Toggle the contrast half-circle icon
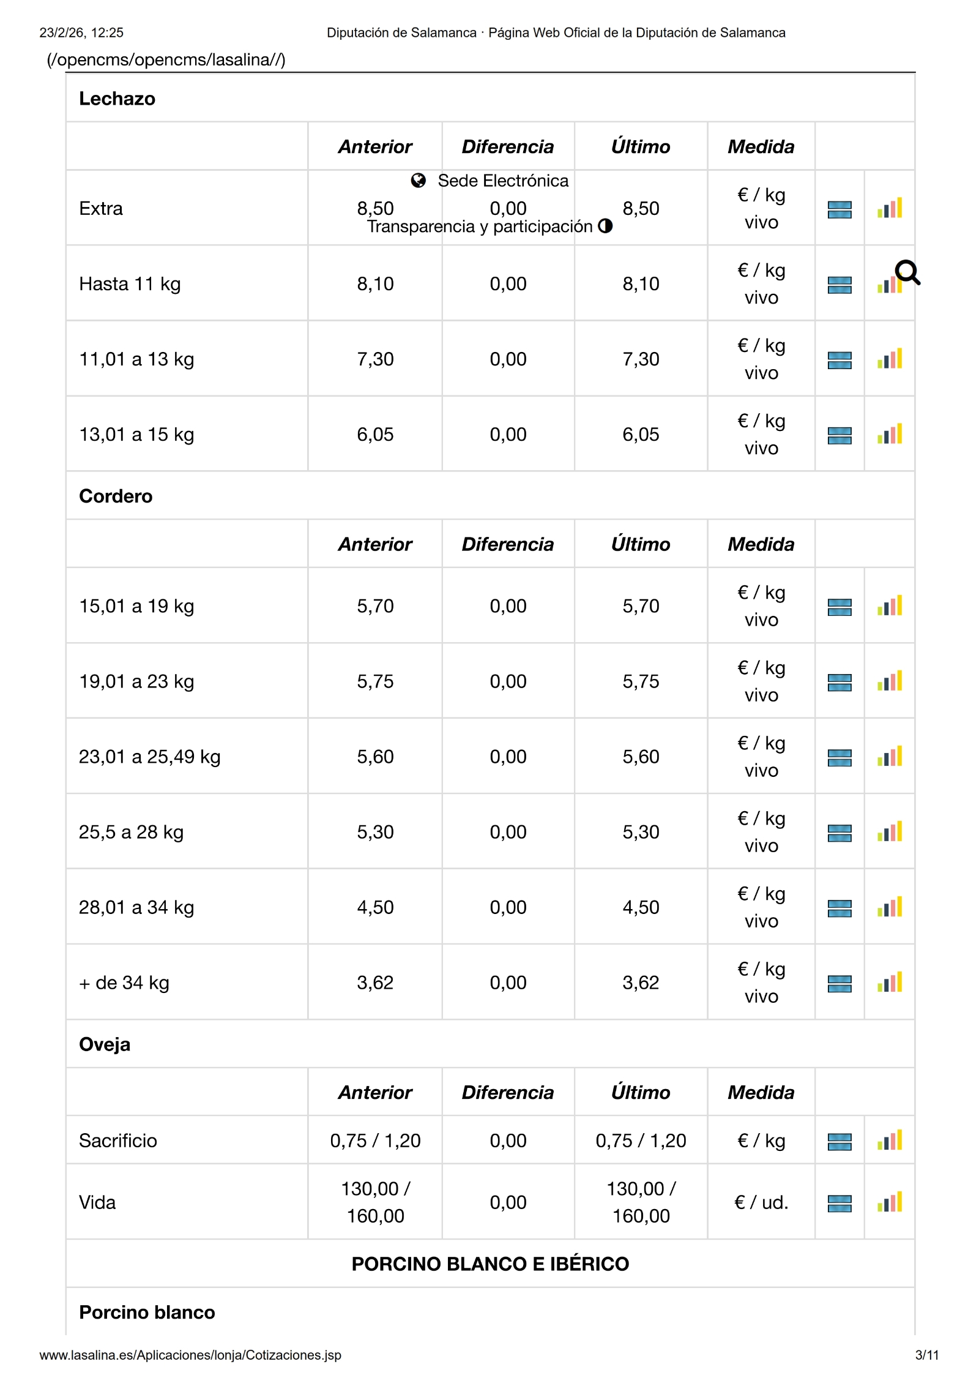The image size is (979, 1386). point(605,226)
